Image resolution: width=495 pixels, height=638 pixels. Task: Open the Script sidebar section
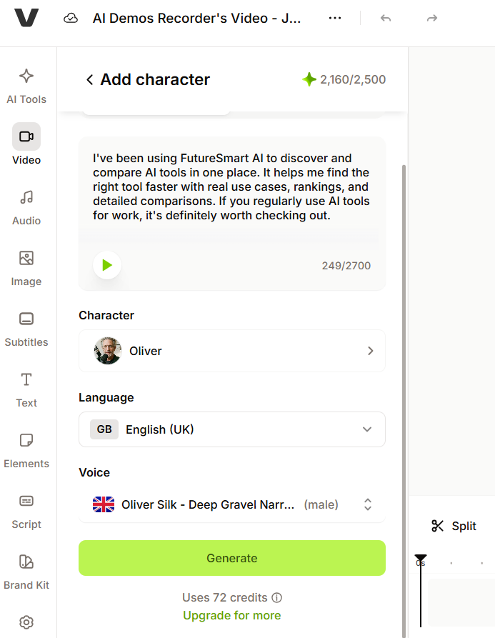(26, 511)
